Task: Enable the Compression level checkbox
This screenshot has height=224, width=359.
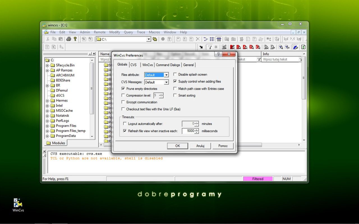Action: pos(123,95)
